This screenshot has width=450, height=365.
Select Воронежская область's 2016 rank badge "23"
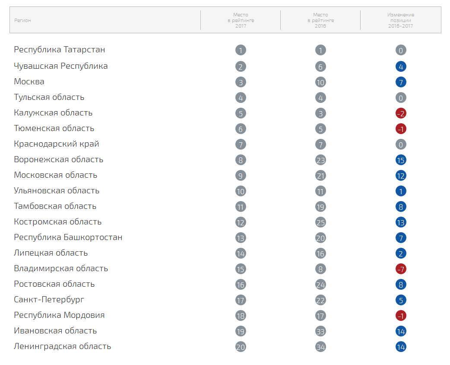click(320, 160)
